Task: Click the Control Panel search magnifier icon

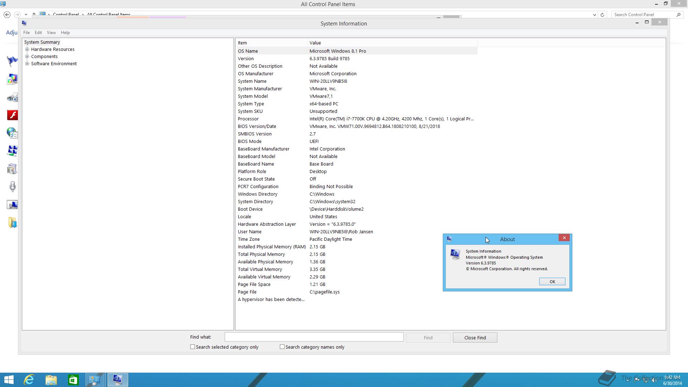Action: click(678, 15)
